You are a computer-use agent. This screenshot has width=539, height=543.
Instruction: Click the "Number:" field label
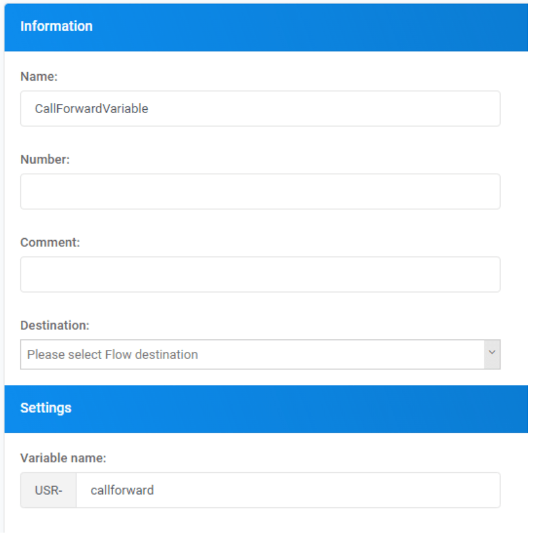[x=45, y=159]
